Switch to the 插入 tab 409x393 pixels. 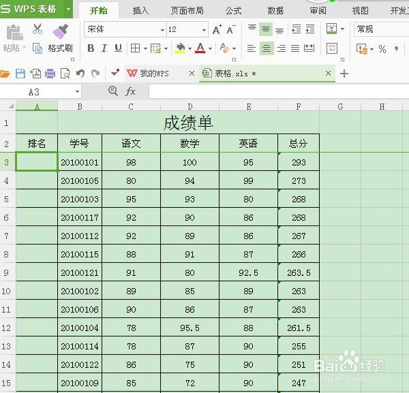tap(140, 11)
